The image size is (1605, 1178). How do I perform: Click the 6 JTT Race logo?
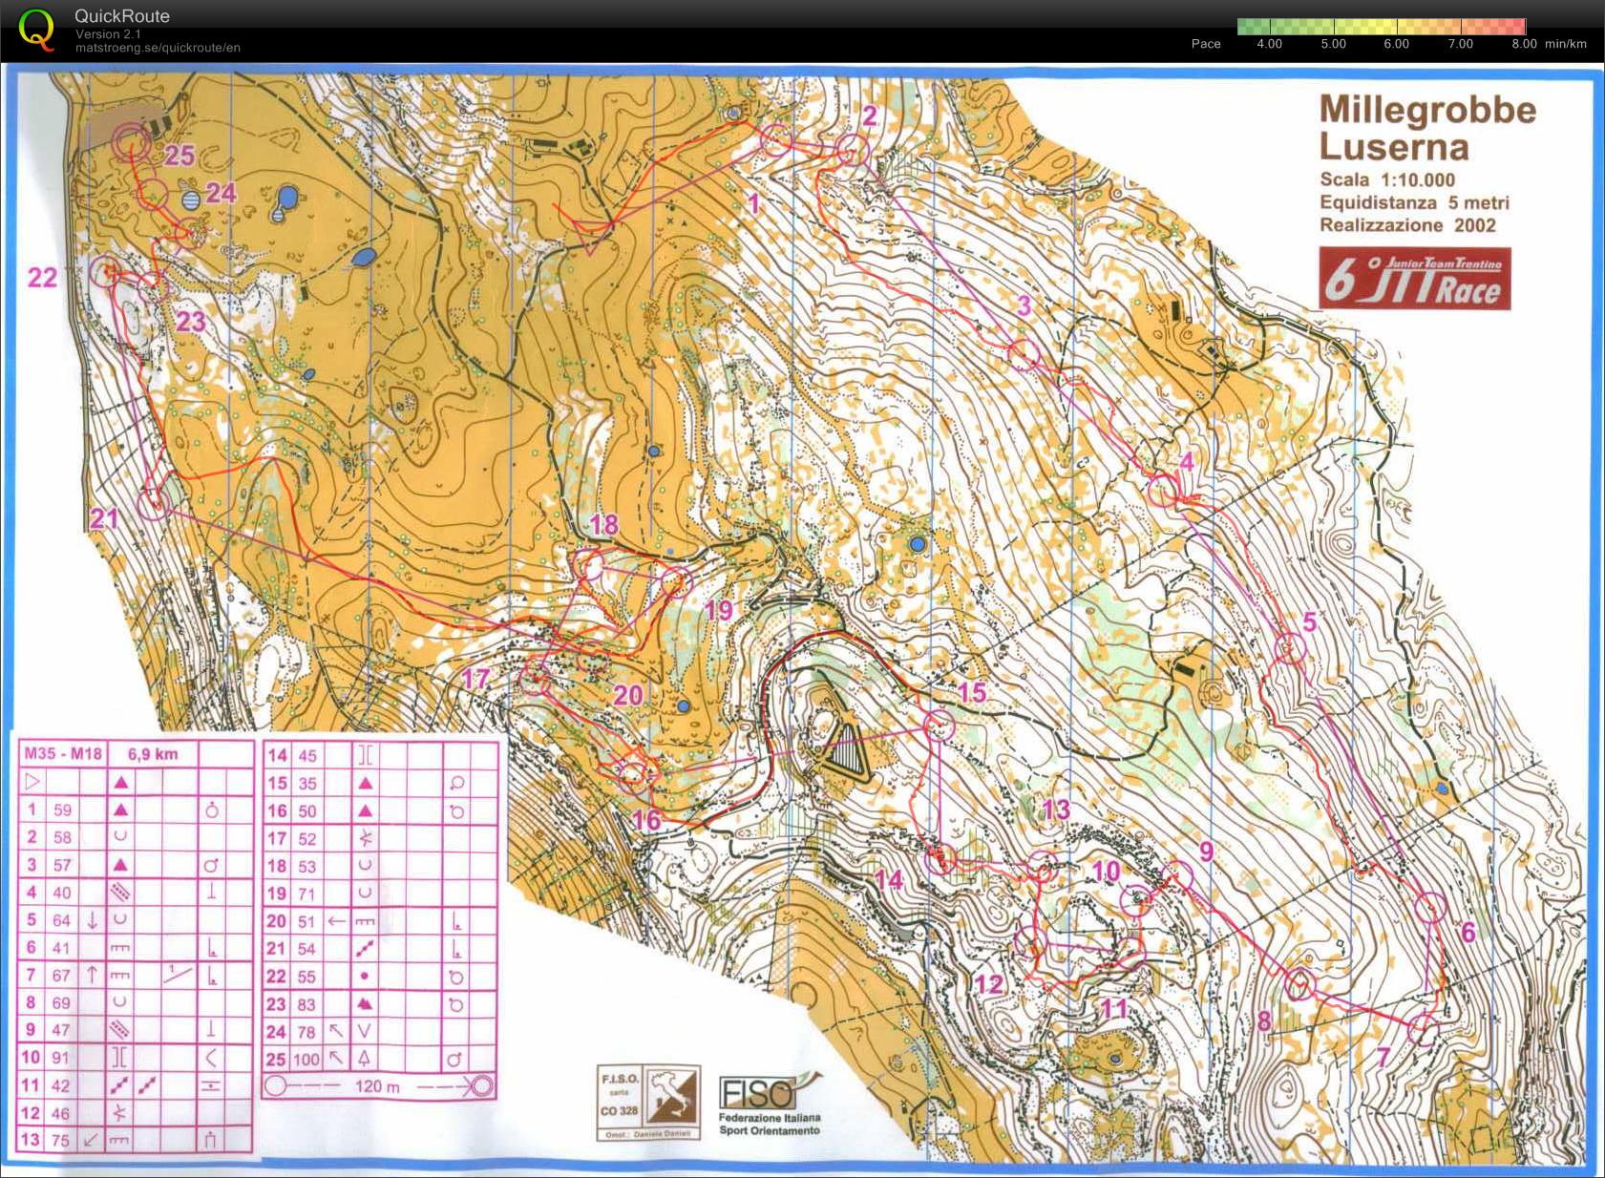click(1415, 279)
